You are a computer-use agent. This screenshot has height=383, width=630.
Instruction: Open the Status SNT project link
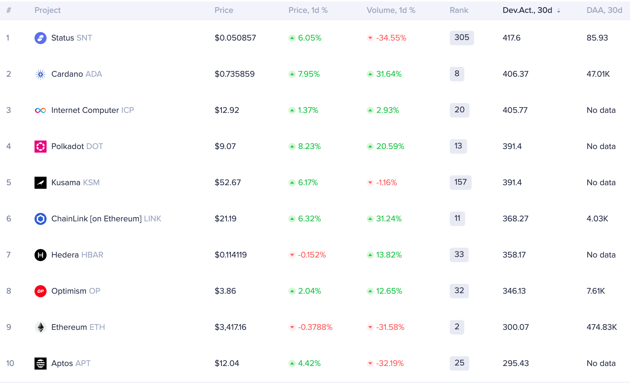71,38
